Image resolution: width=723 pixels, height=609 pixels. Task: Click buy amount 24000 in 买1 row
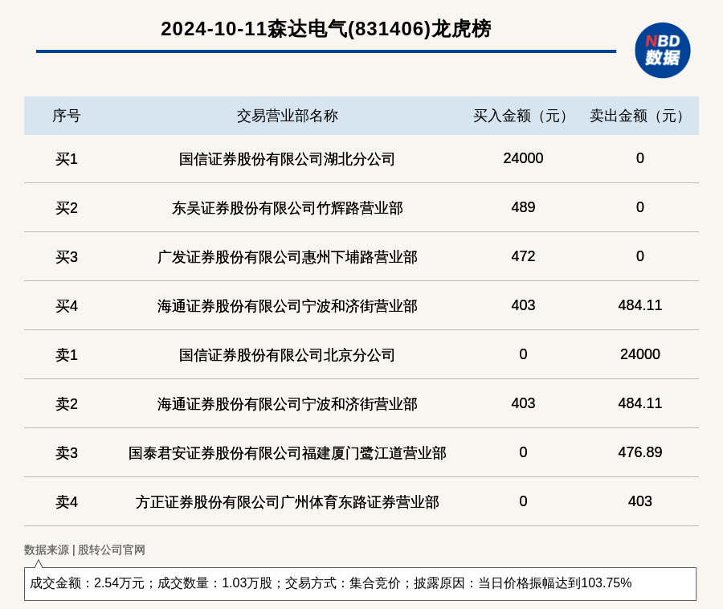(x=523, y=158)
